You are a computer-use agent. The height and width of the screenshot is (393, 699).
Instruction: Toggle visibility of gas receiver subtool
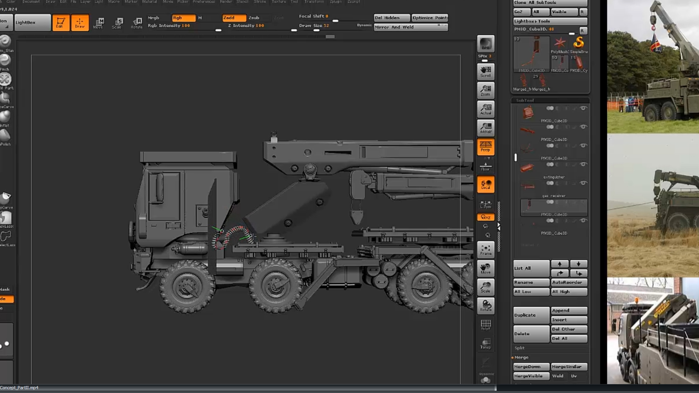pyautogui.click(x=583, y=183)
